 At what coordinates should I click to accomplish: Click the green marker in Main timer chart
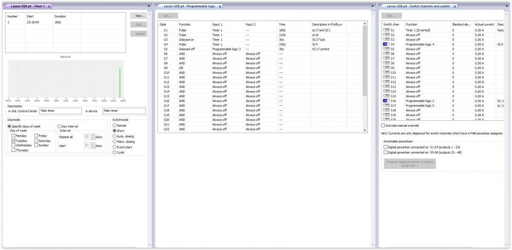click(120, 83)
